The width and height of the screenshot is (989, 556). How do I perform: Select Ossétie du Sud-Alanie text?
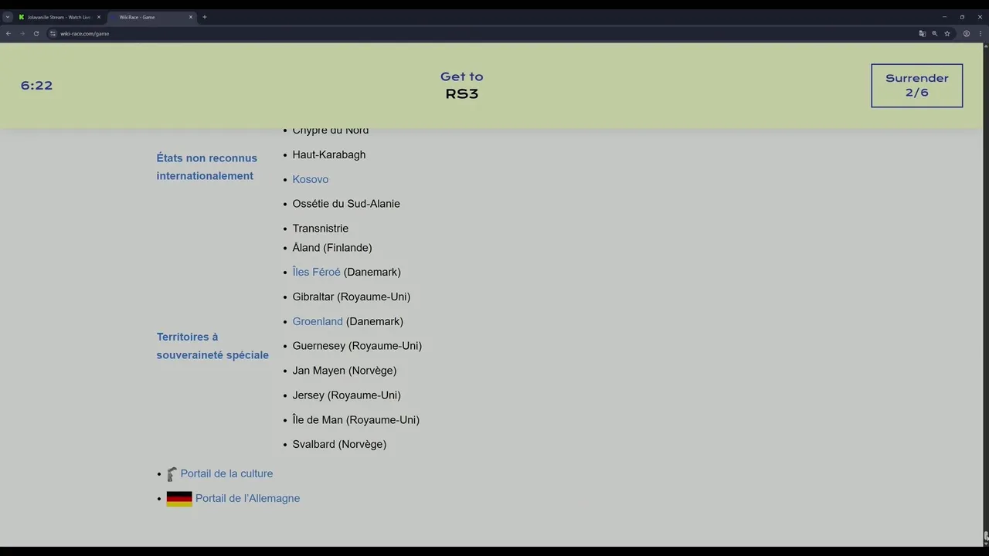click(x=346, y=204)
